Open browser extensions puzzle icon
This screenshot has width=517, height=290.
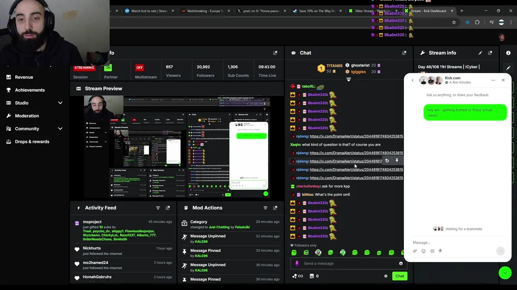click(477, 22)
